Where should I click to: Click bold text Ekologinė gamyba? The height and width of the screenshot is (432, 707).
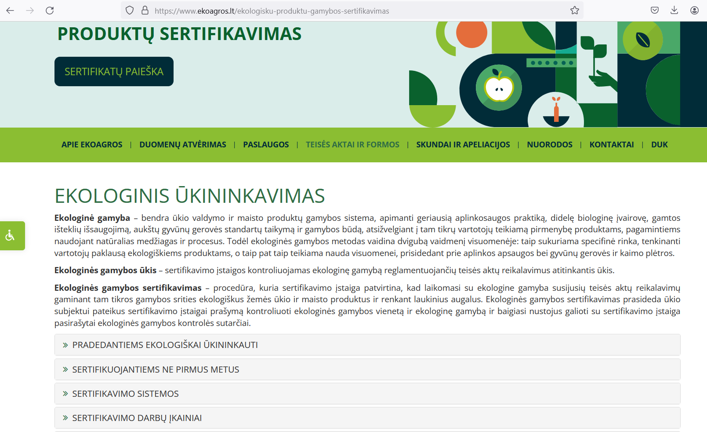coord(92,218)
